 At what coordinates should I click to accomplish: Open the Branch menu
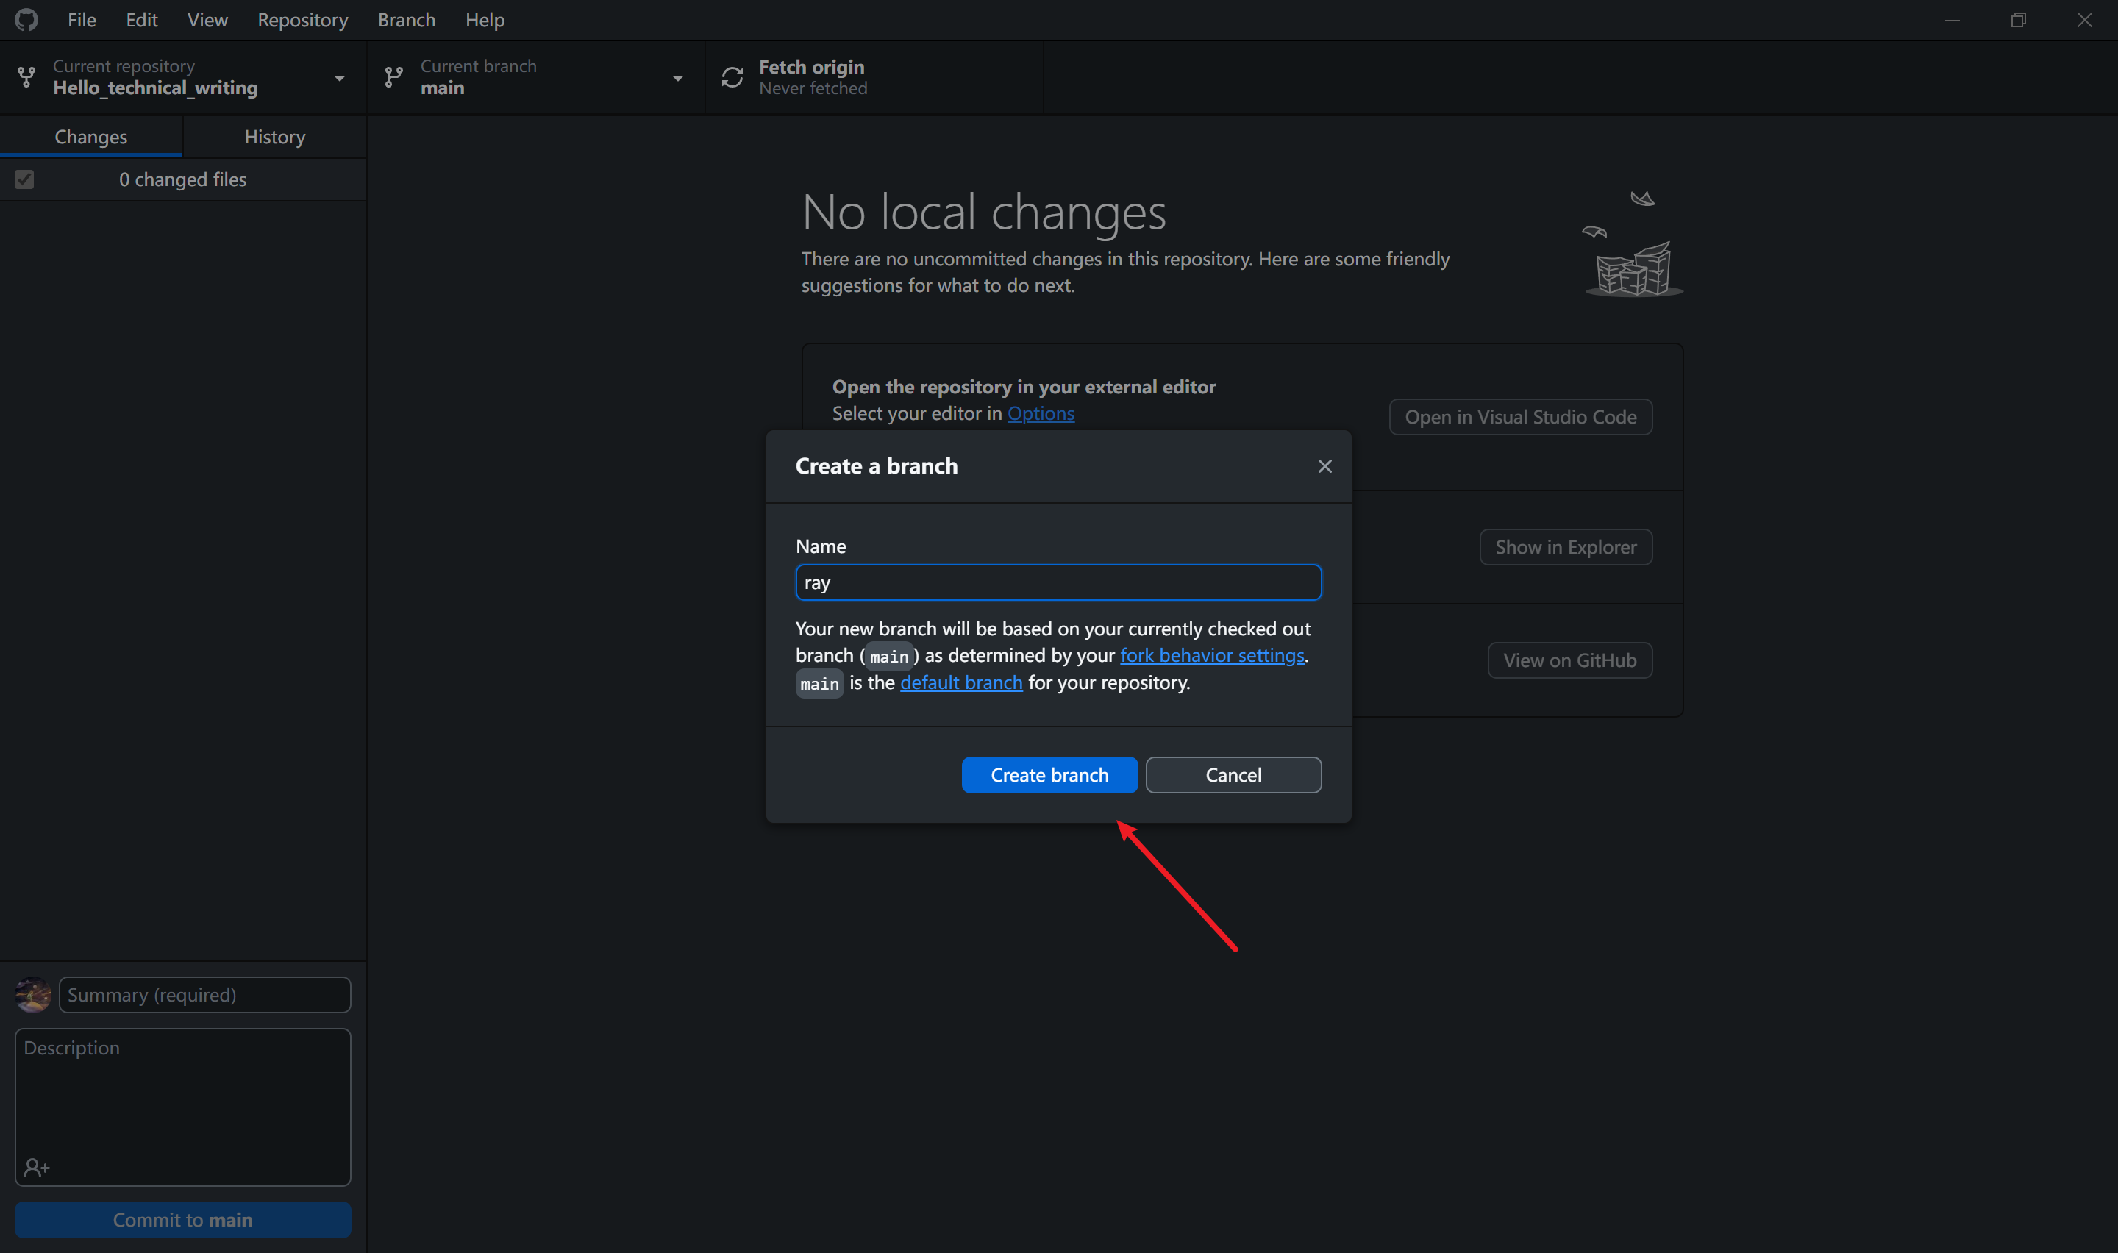(x=406, y=19)
